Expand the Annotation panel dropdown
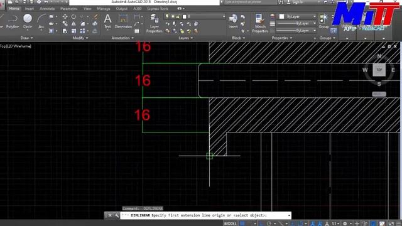Viewport: 402px width, 226px height. coord(122,38)
